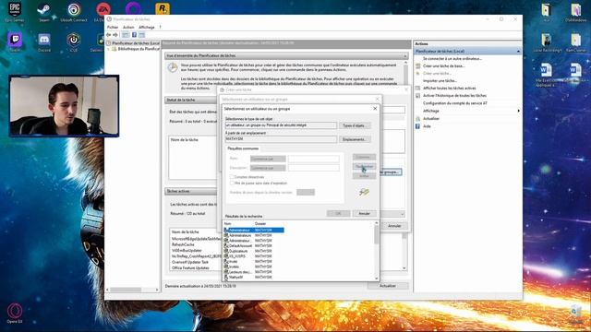Viewport: 591px width, 332px height.
Task: Open the Description Commence par dropdown
Action: click(x=268, y=168)
